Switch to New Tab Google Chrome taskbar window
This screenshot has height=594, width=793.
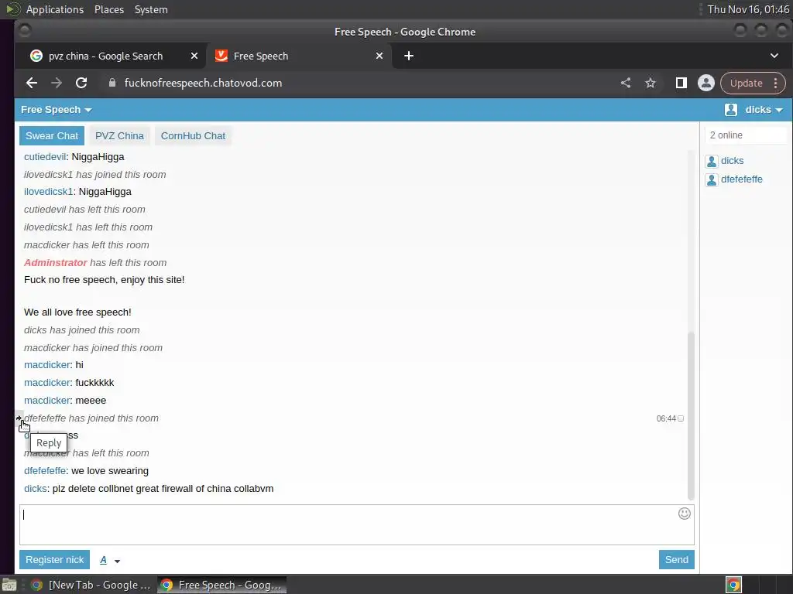91,585
